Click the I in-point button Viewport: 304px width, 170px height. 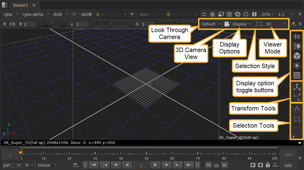[85, 165]
